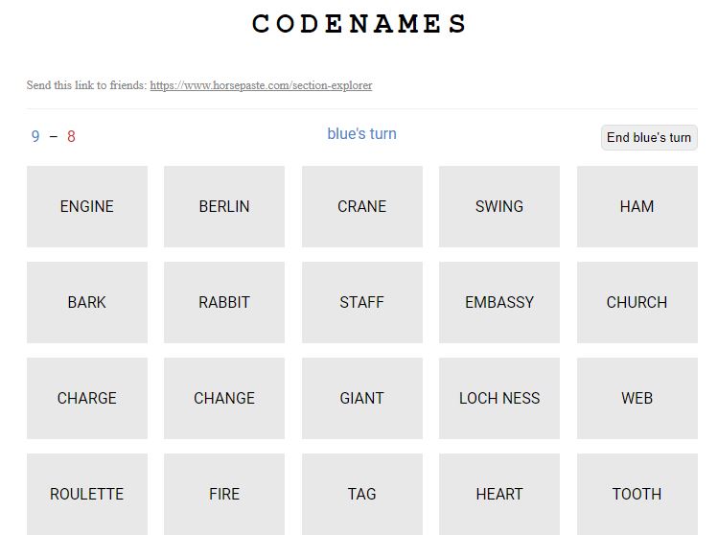Guess the ROULETTE card
718x535 pixels.
[x=87, y=494]
